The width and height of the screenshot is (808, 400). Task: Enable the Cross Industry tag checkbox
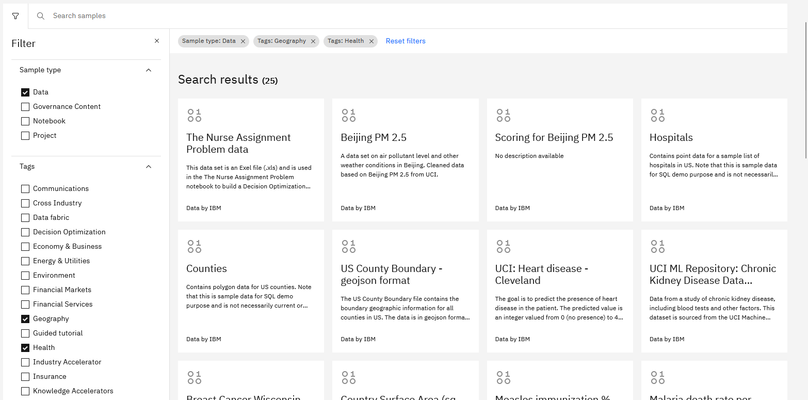click(25, 203)
